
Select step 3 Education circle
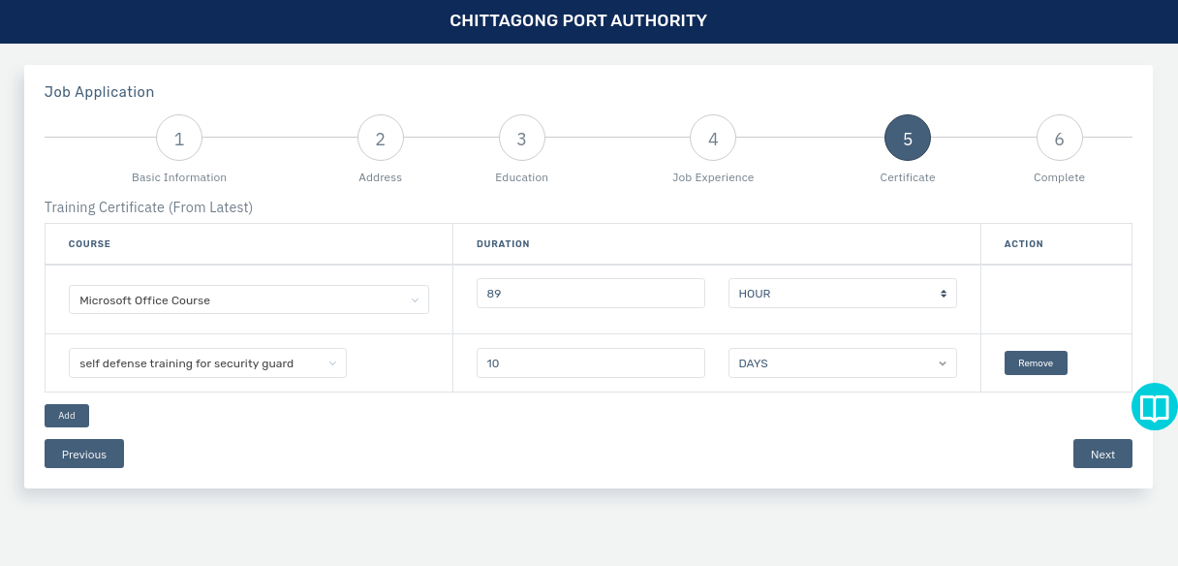[522, 139]
